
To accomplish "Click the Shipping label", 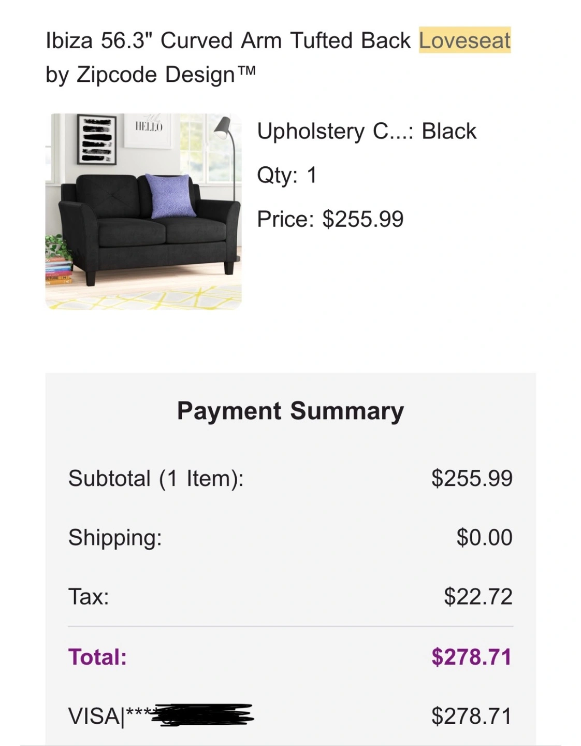I will [x=115, y=537].
